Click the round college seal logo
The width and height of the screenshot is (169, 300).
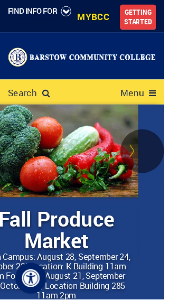click(x=18, y=57)
